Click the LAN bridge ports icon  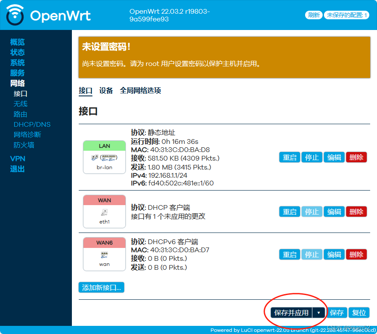pos(104,158)
